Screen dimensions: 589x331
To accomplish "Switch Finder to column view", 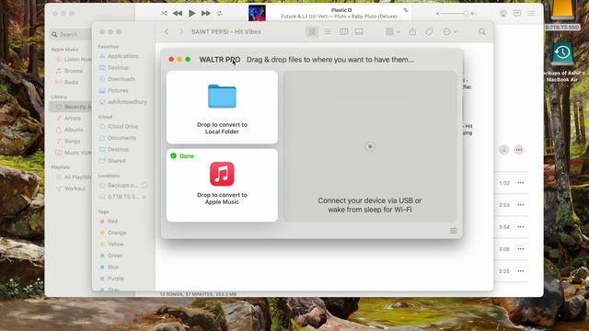I will (x=343, y=32).
